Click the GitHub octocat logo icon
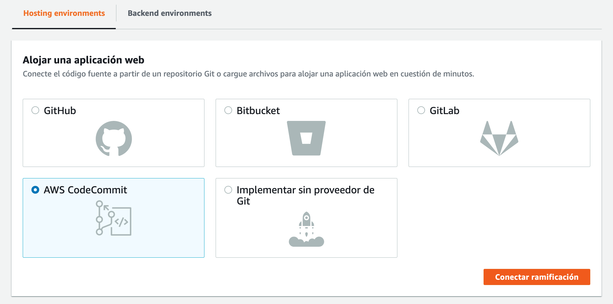The width and height of the screenshot is (613, 304). pos(114,138)
